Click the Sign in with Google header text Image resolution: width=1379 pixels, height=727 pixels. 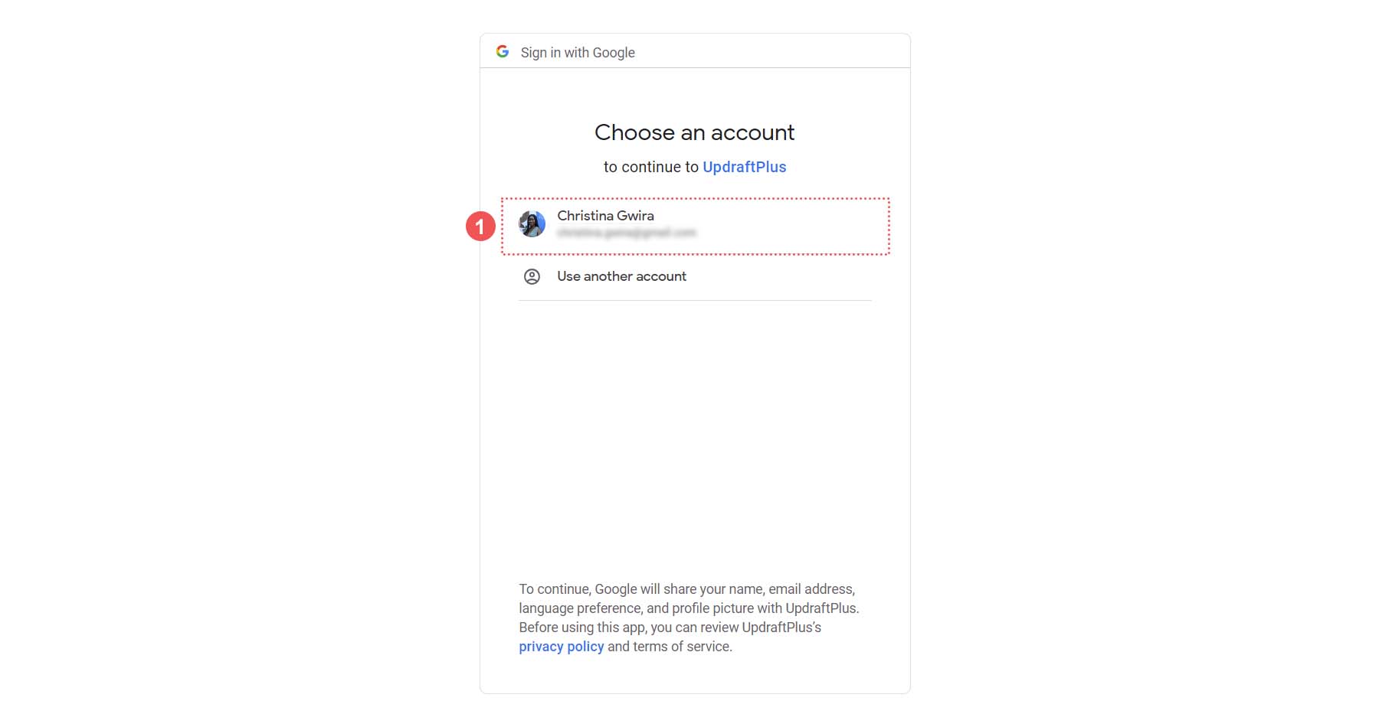[577, 52]
